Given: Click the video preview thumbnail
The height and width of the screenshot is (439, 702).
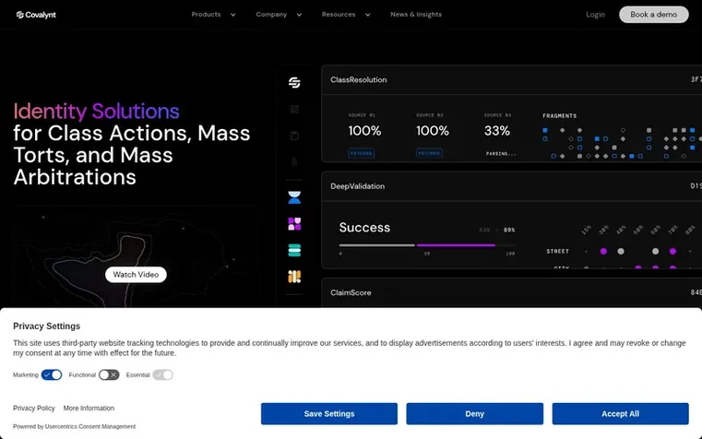Looking at the screenshot, I should [x=135, y=256].
